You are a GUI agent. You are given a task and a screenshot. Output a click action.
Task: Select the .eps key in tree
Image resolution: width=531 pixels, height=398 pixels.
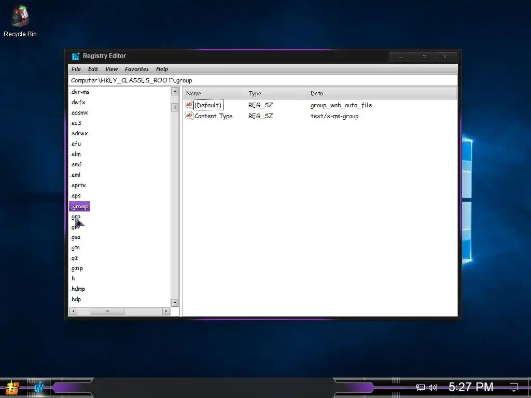(76, 195)
